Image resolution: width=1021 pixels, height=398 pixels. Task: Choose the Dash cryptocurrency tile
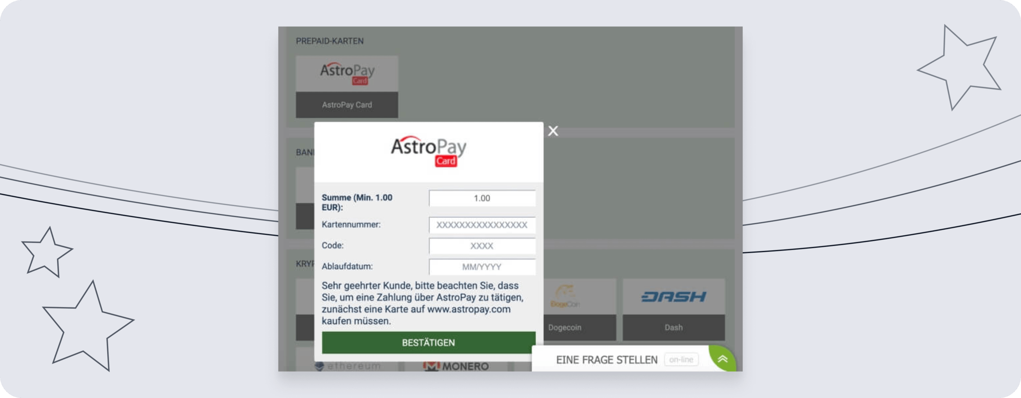[673, 310]
